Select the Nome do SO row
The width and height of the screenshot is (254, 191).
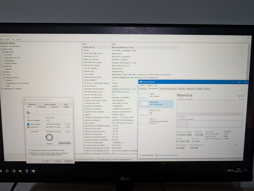click(130, 48)
